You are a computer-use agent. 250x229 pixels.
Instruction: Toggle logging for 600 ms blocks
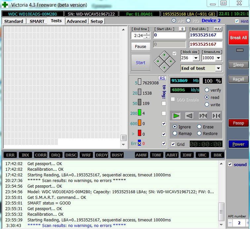tap(164, 123)
